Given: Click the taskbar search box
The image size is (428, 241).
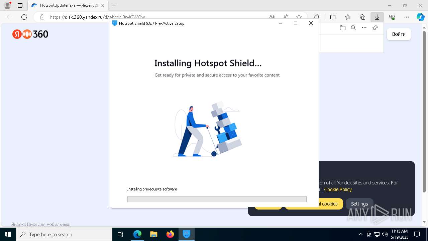Looking at the screenshot, I should [64, 234].
